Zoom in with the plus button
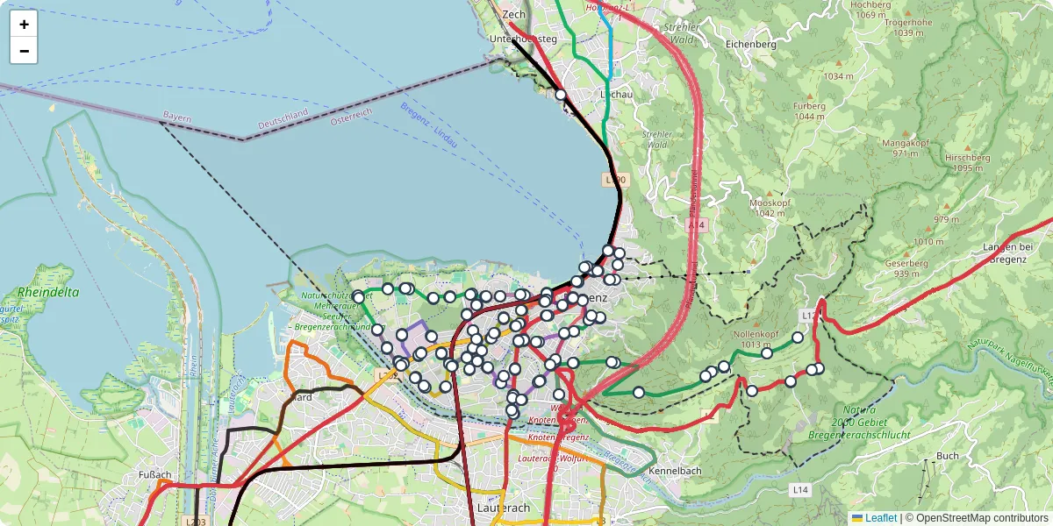Screen dimensions: 1053x526 pos(24,25)
